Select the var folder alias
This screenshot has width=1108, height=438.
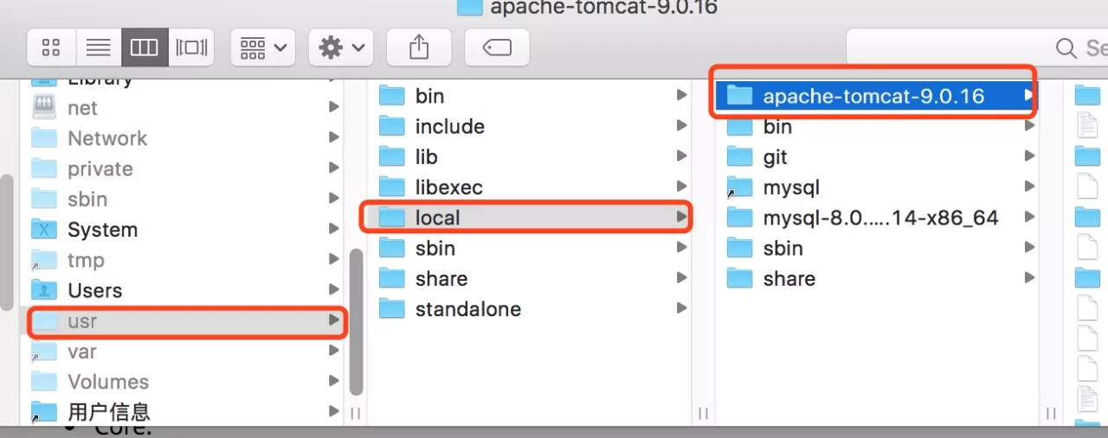[183, 352]
